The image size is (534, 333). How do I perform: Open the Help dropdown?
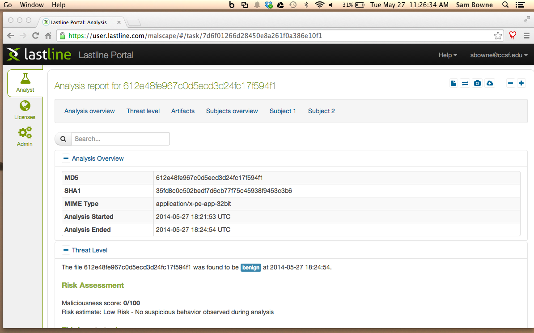click(x=448, y=55)
